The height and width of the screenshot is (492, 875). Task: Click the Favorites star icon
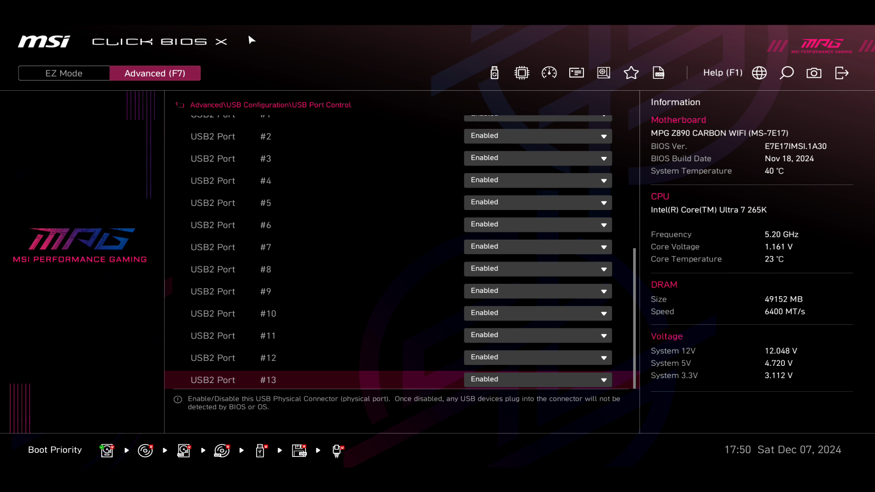631,73
